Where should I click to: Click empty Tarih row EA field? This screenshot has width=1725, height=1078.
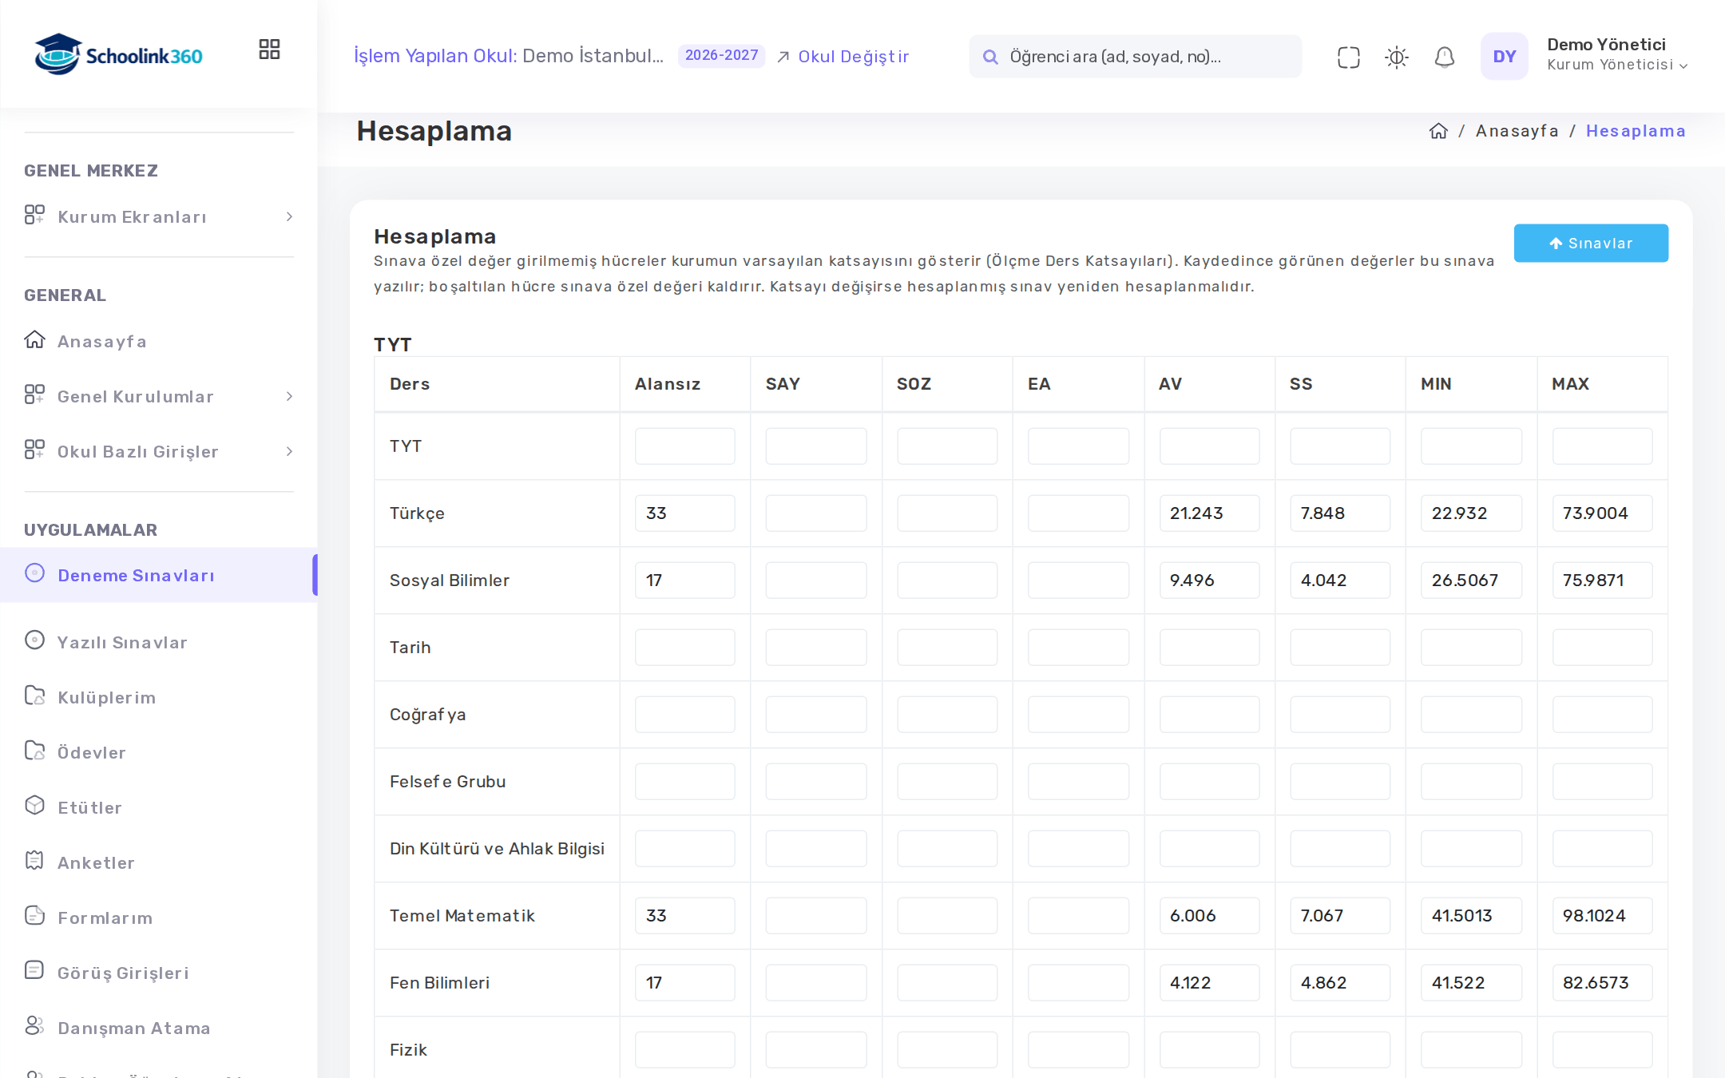coord(1078,647)
